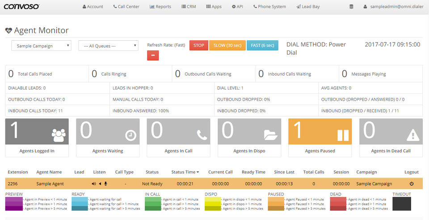
Task: Click the red minus collapse button
Action: (153, 55)
